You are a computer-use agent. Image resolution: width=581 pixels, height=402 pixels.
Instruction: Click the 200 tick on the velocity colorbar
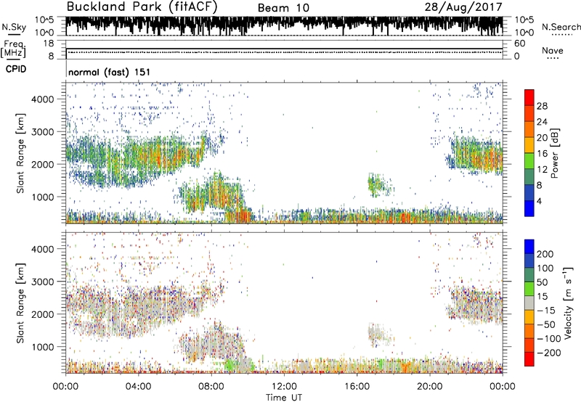pyautogui.click(x=545, y=254)
